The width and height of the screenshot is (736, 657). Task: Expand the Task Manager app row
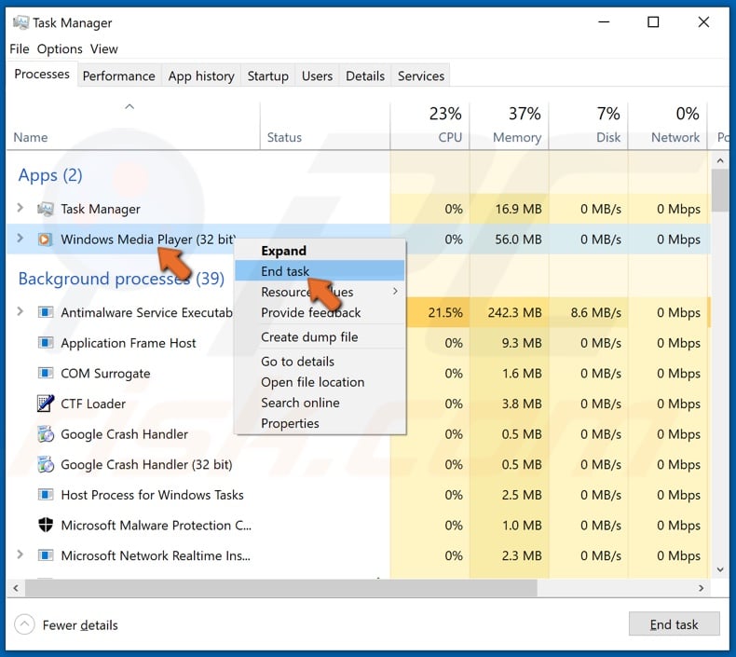point(20,208)
